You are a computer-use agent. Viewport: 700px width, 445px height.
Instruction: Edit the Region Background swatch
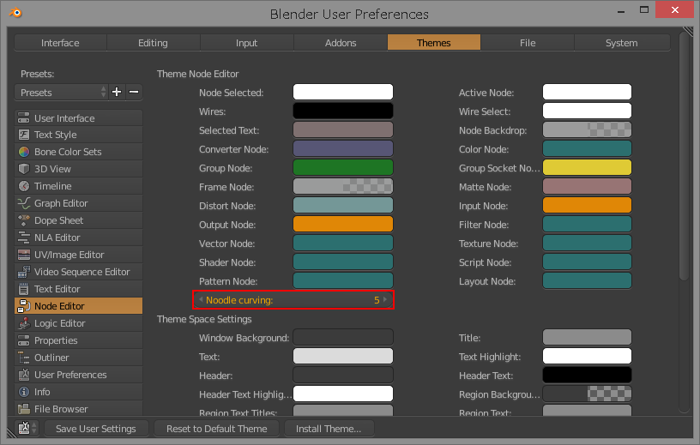(x=587, y=394)
